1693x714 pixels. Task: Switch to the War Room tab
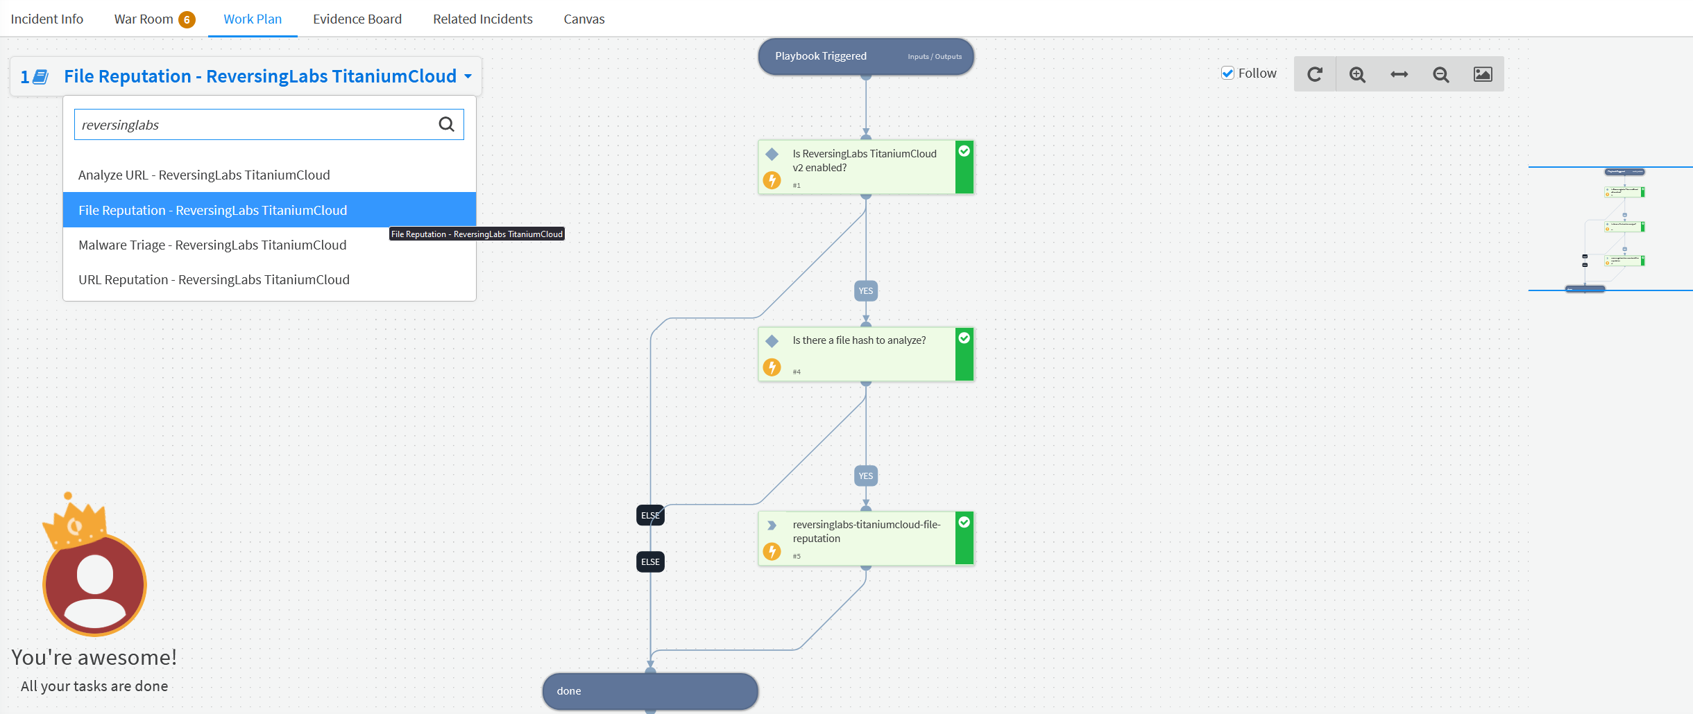tap(144, 19)
